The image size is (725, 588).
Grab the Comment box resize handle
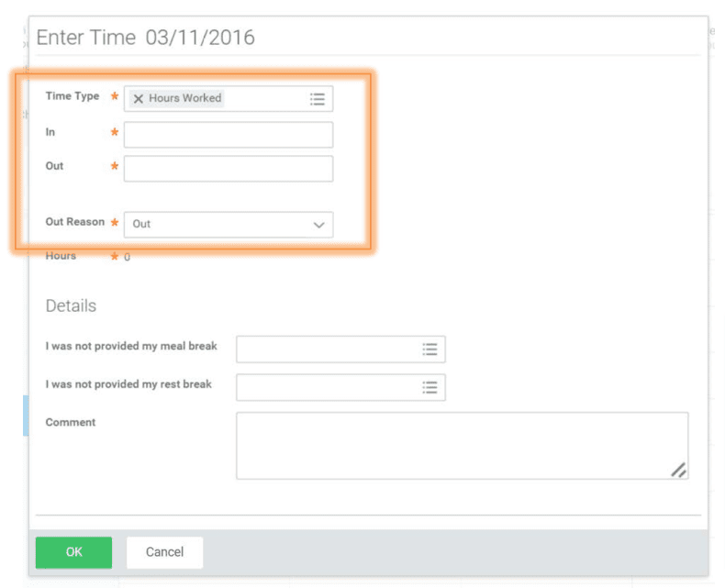point(678,470)
